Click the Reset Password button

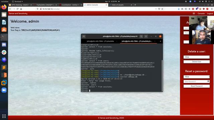click(197, 86)
